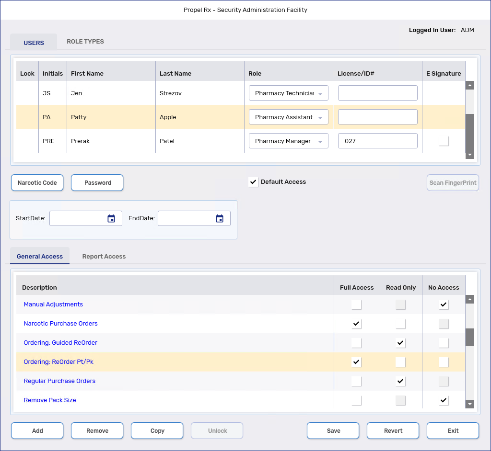
Task: Click Patty Apple's License/ID# field
Action: 377,117
